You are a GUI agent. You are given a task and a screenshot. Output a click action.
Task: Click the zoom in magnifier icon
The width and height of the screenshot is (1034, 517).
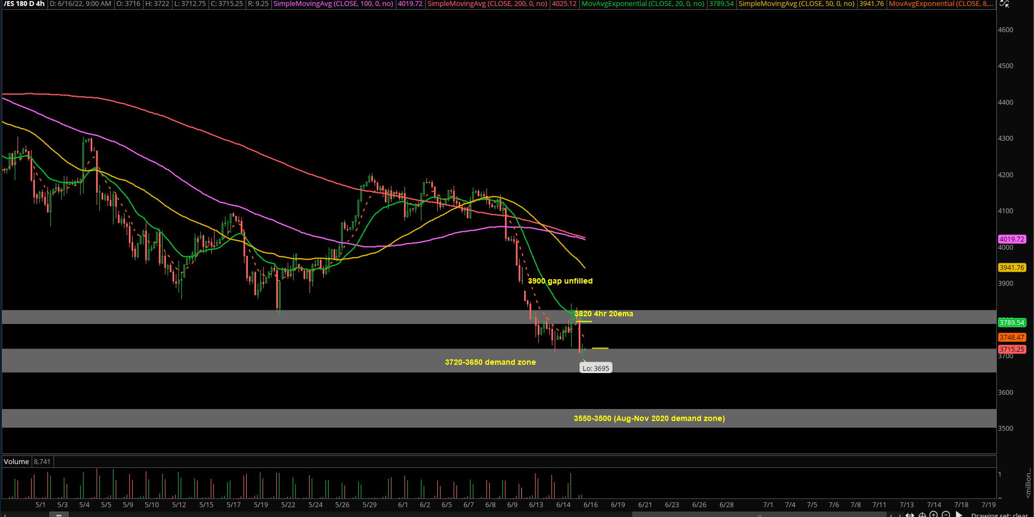[934, 514]
